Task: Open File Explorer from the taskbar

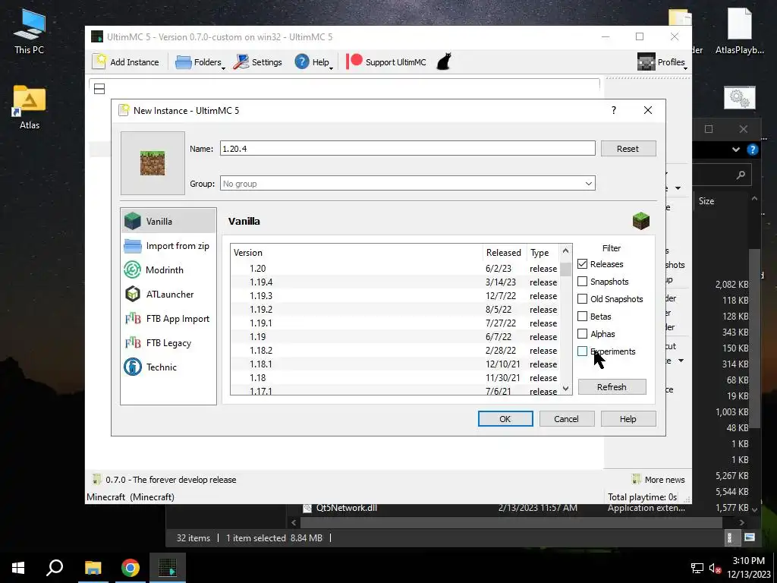Action: [x=93, y=568]
